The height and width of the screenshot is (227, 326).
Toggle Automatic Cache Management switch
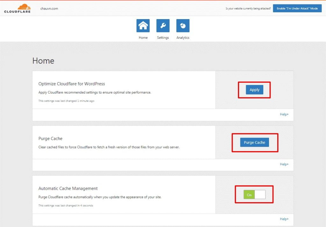point(254,195)
